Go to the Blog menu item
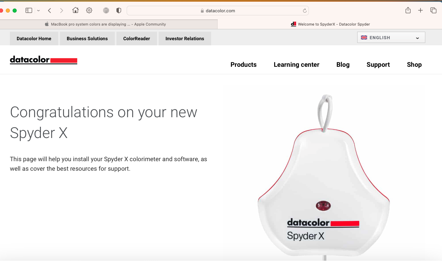Screen dimensions: 442x261 pyautogui.click(x=343, y=65)
